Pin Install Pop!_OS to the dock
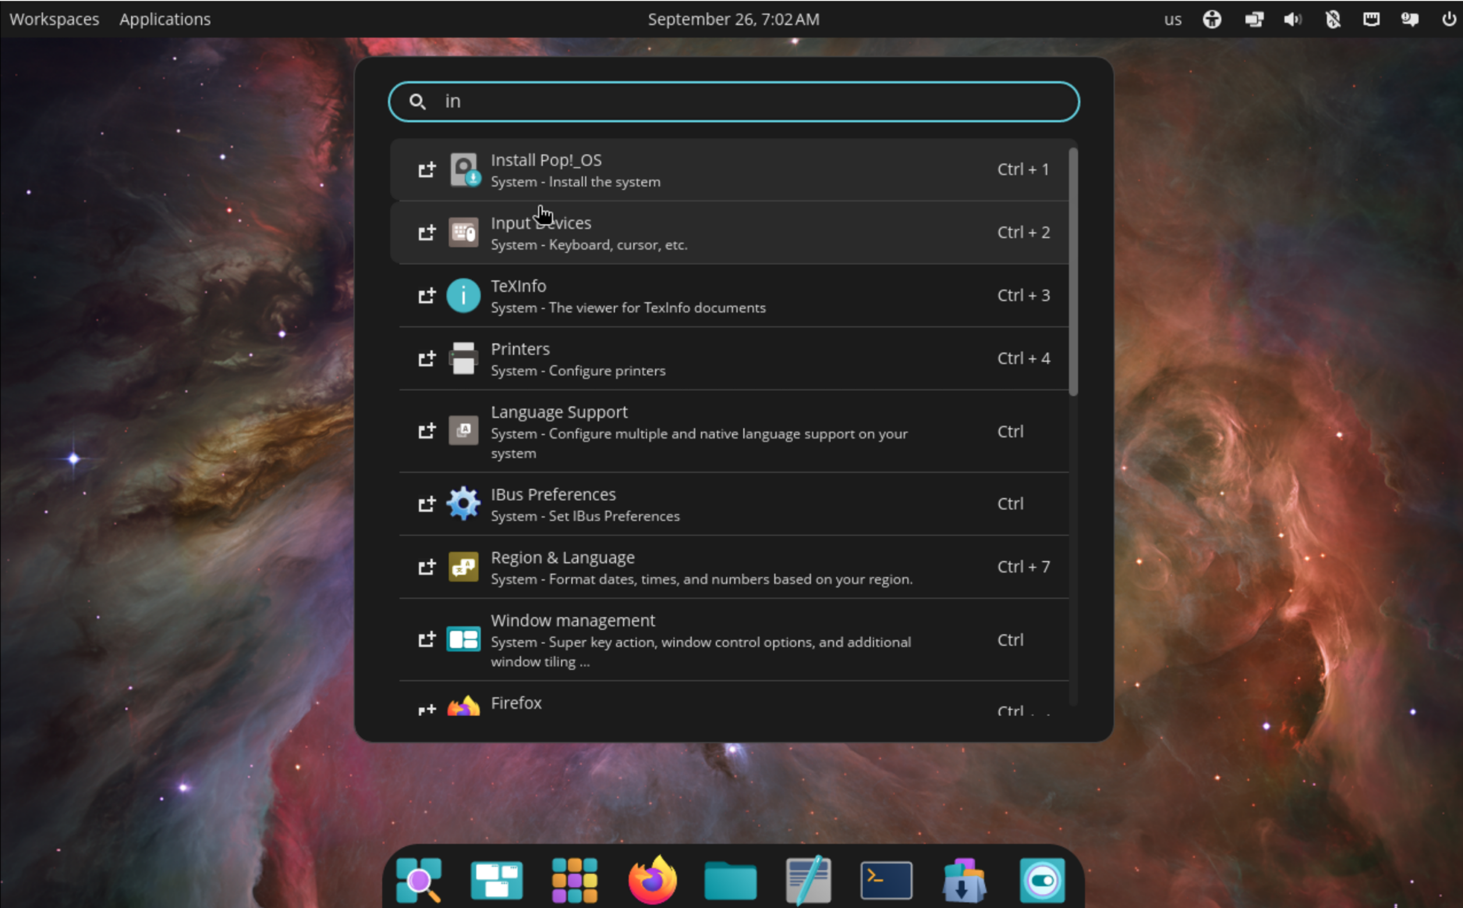Screen dimensions: 1463x908 click(x=427, y=169)
